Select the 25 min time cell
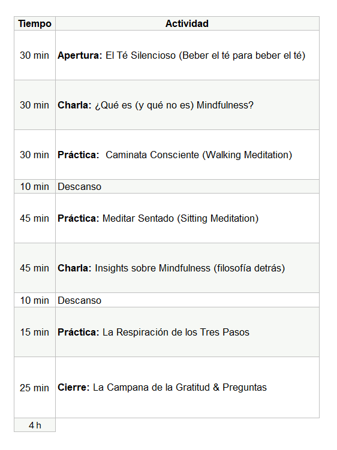The image size is (337, 450). click(35, 388)
